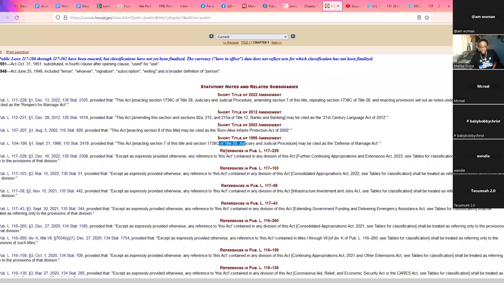Click 'Short Title of 2022 Amendment' heading
Screen dimensions: 504x283
tap(249, 95)
